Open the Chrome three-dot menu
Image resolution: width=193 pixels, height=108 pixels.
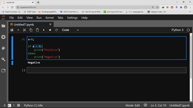tap(190, 7)
